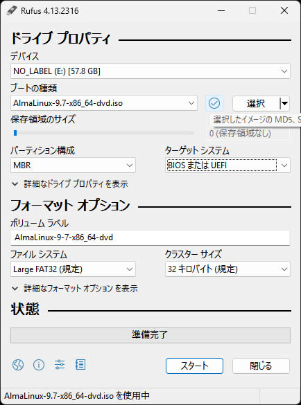Click the 閉じる button
Screen dimensions: 301x405
tap(261, 366)
